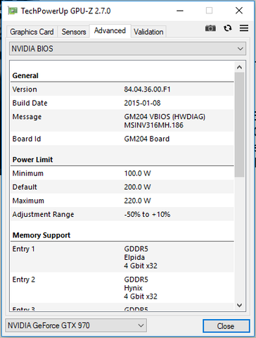Select the Advanced tab
Image resolution: width=256 pixels, height=338 pixels.
tap(110, 31)
